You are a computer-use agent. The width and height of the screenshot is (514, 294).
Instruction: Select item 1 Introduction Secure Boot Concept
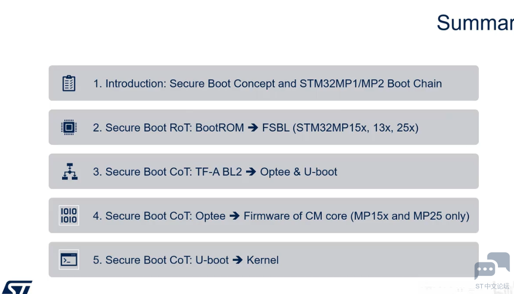[x=264, y=83]
